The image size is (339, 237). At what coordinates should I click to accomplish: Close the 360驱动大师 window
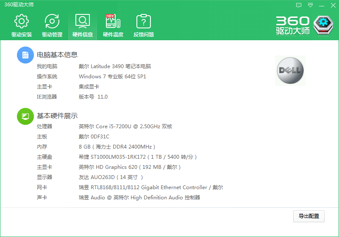point(333,5)
